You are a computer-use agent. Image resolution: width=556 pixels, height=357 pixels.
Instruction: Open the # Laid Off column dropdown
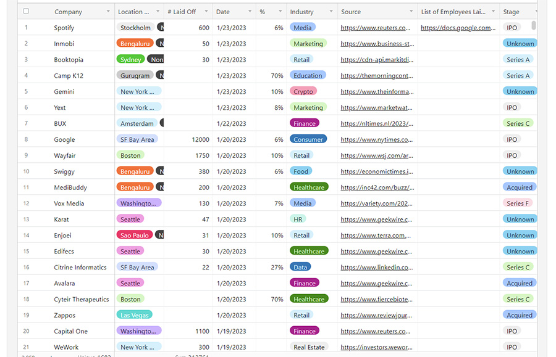coord(206,12)
